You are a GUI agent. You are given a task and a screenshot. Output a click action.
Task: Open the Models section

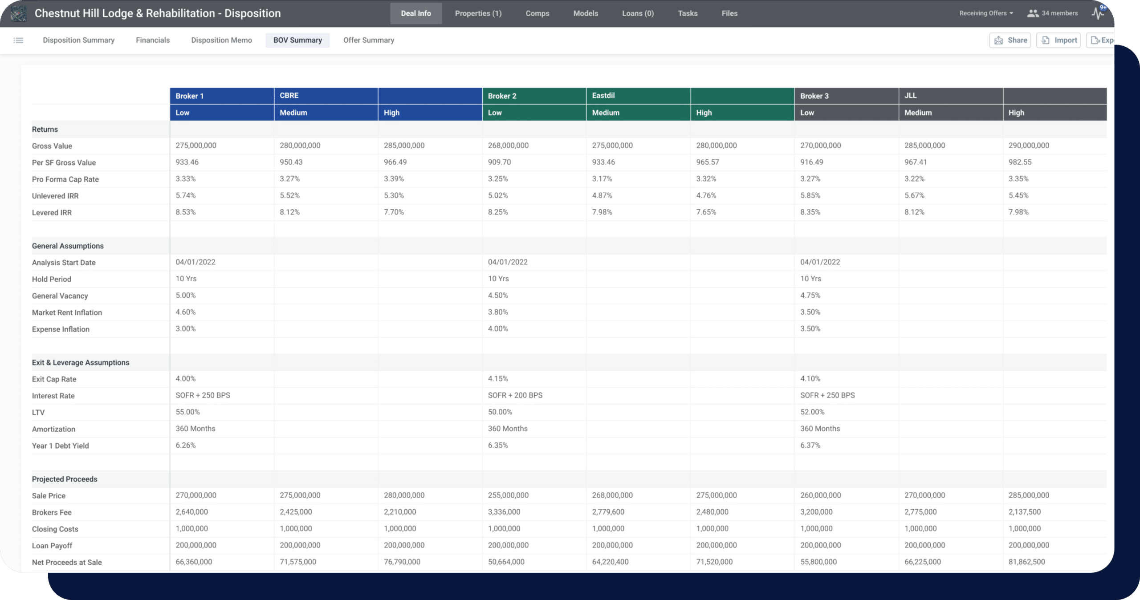pyautogui.click(x=586, y=13)
